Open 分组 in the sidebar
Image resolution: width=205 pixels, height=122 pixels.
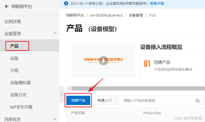[x=14, y=70]
